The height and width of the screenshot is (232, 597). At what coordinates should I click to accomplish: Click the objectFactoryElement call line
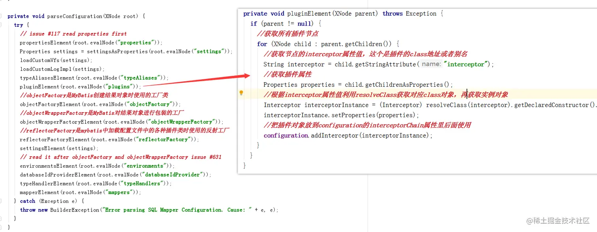point(100,104)
